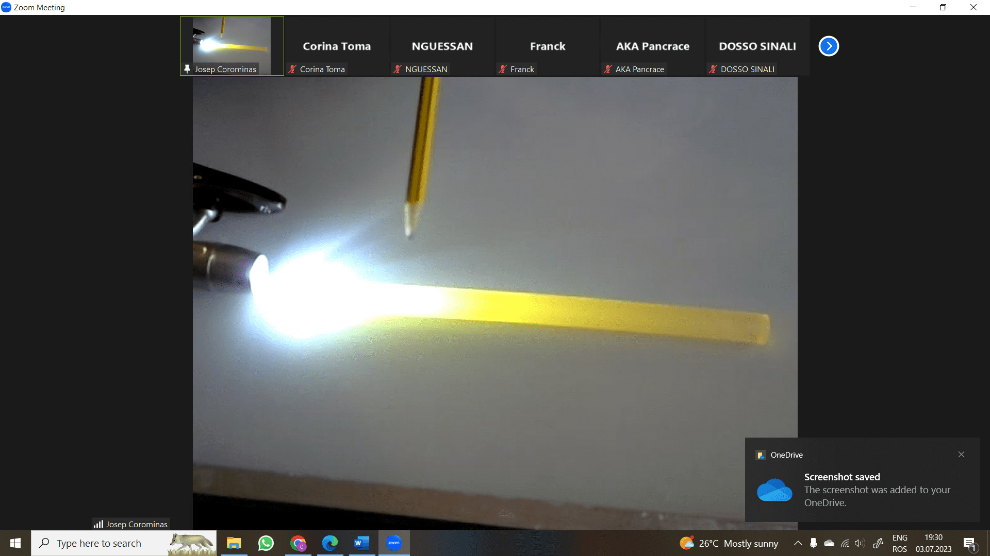990x556 pixels.
Task: Click DOSSO SINALI's muted microphone icon
Action: click(713, 69)
